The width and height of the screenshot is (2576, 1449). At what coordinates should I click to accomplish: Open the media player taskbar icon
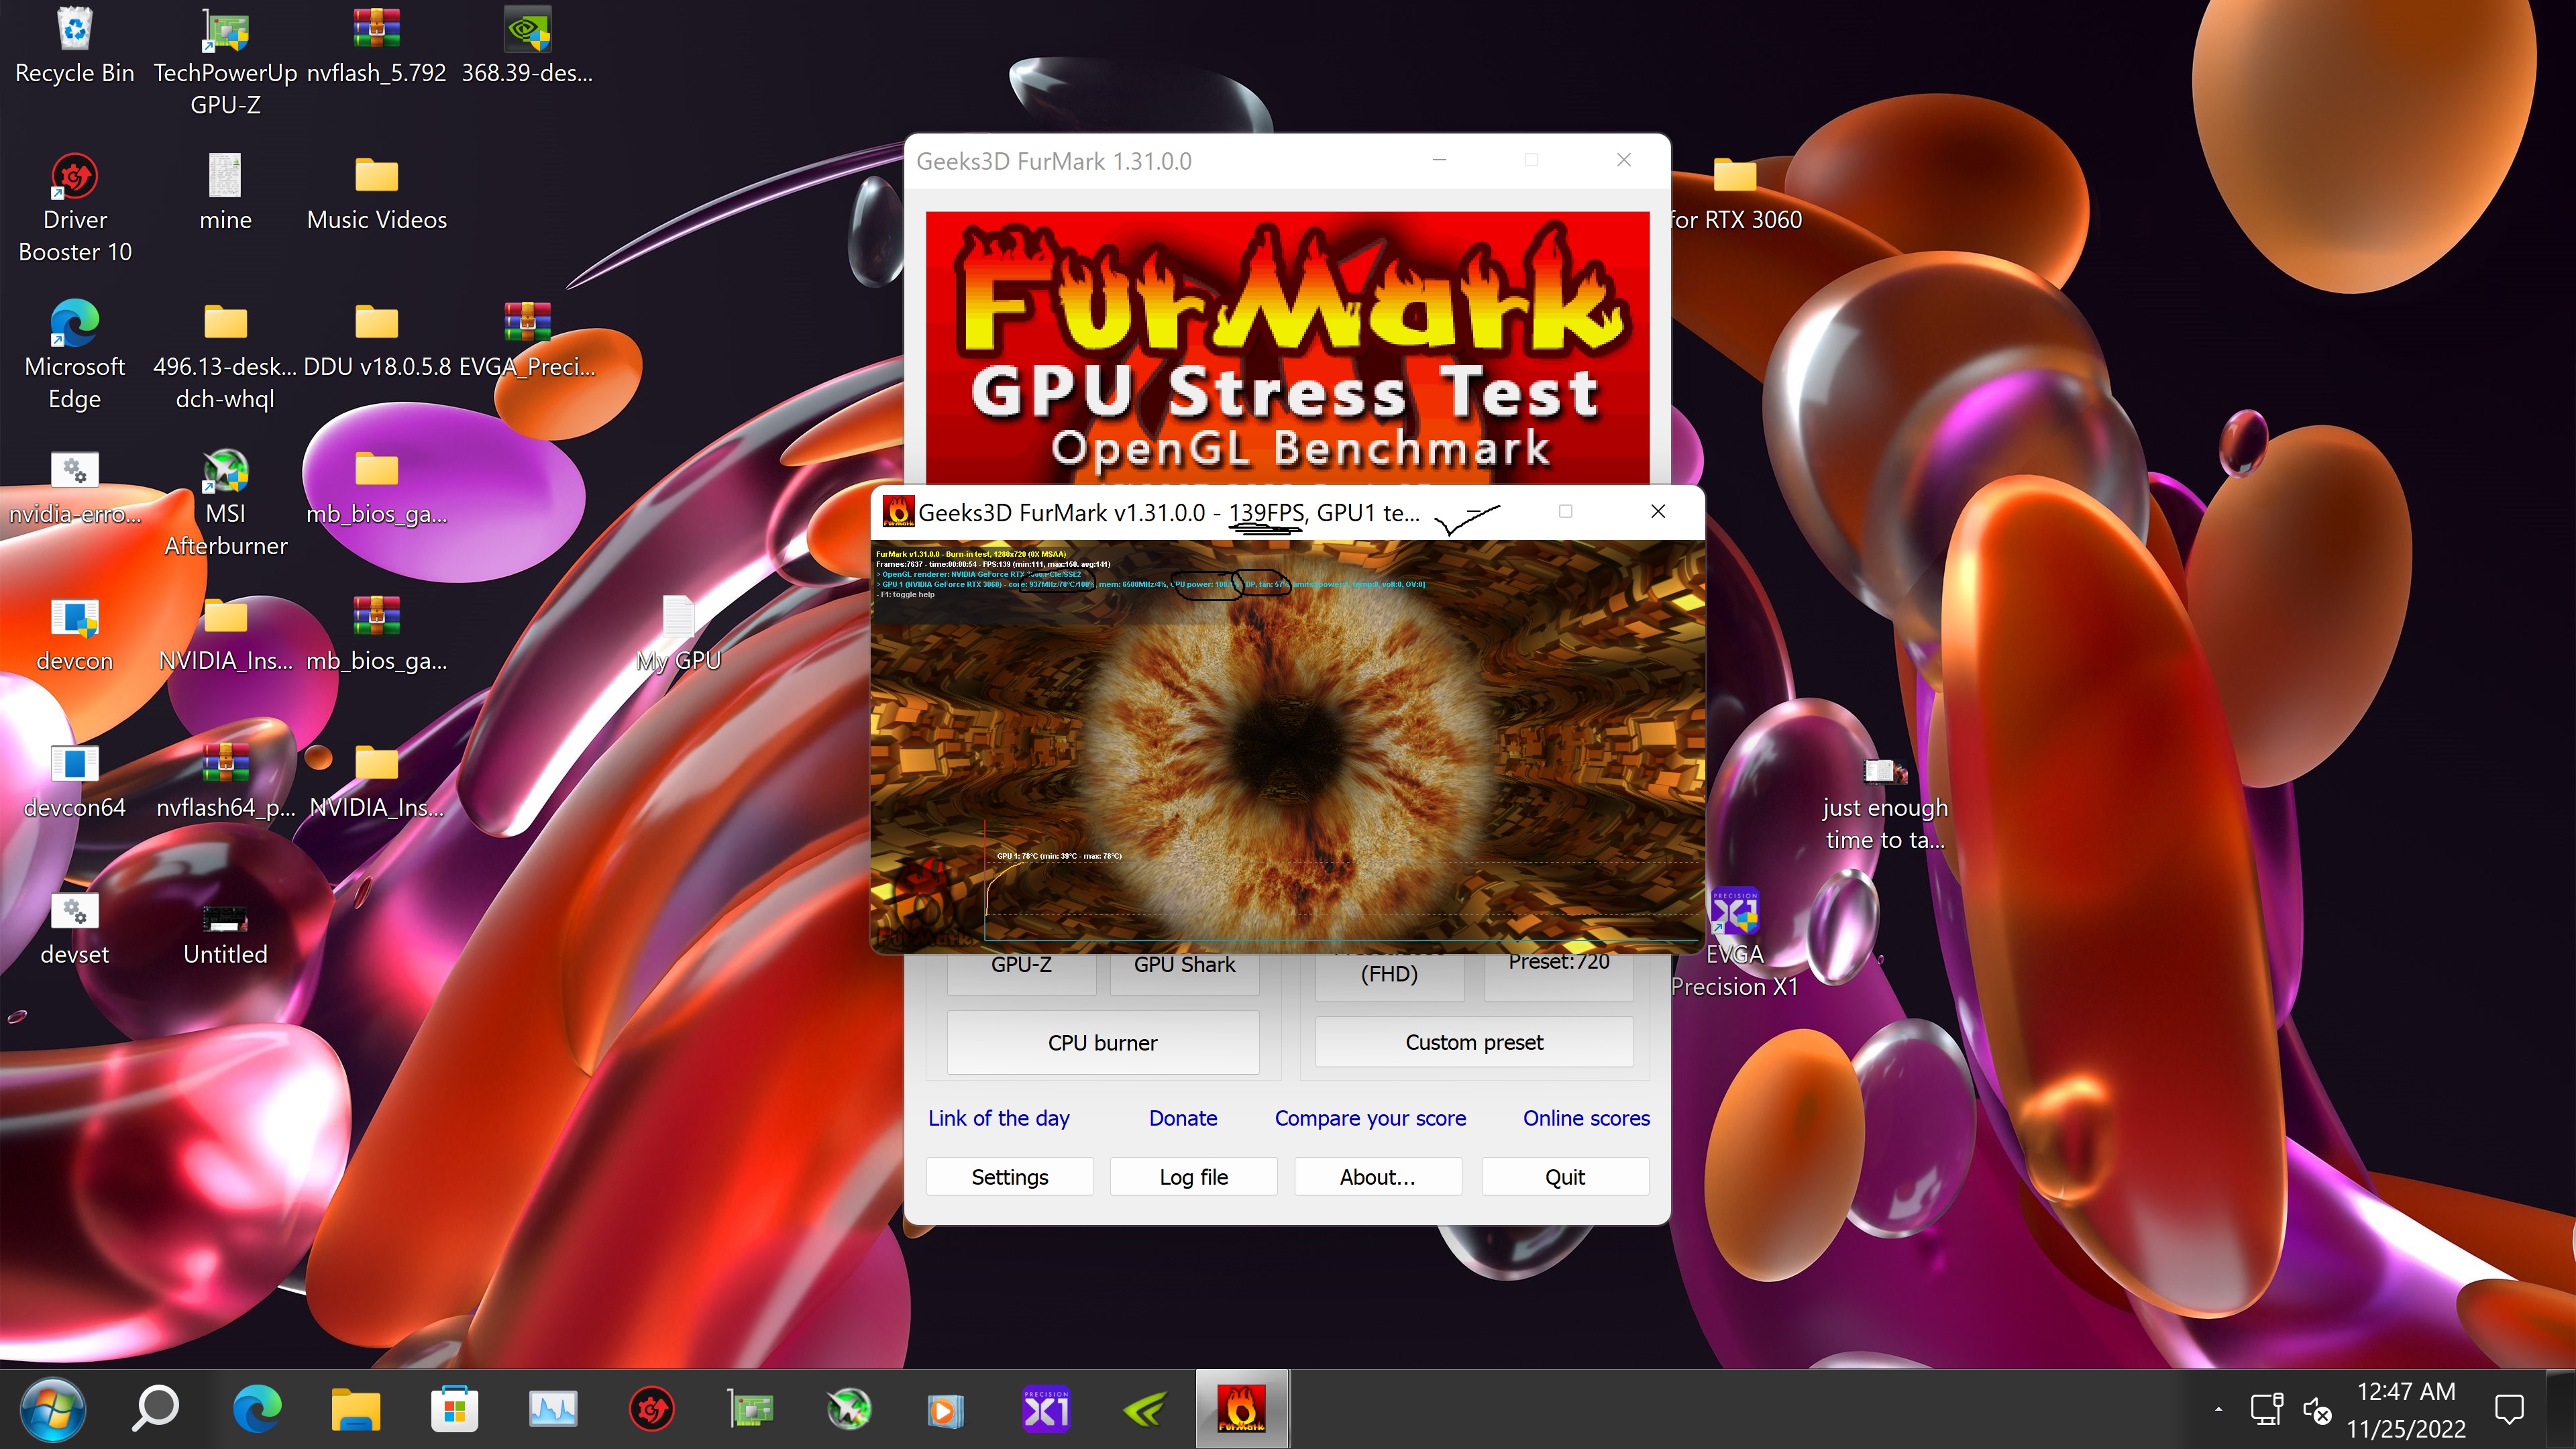(945, 1410)
